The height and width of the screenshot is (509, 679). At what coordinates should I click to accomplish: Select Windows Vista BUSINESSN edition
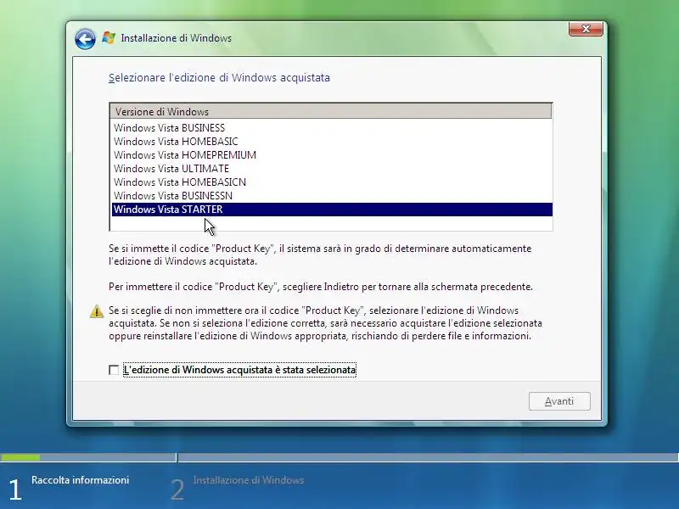click(x=332, y=196)
